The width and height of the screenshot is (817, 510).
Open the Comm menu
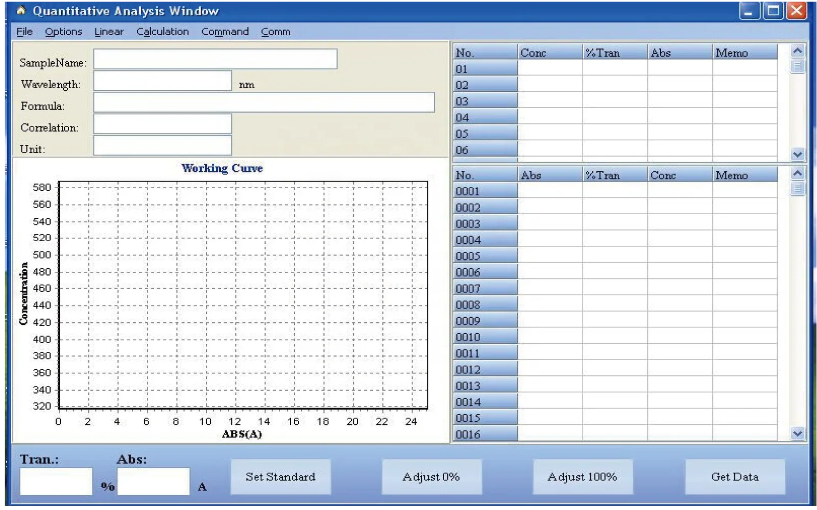(276, 32)
